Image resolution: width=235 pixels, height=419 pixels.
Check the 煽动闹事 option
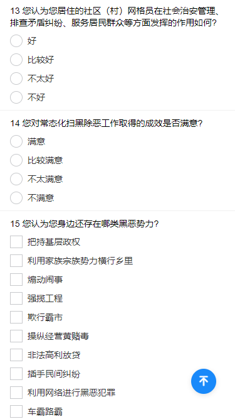(x=16, y=280)
